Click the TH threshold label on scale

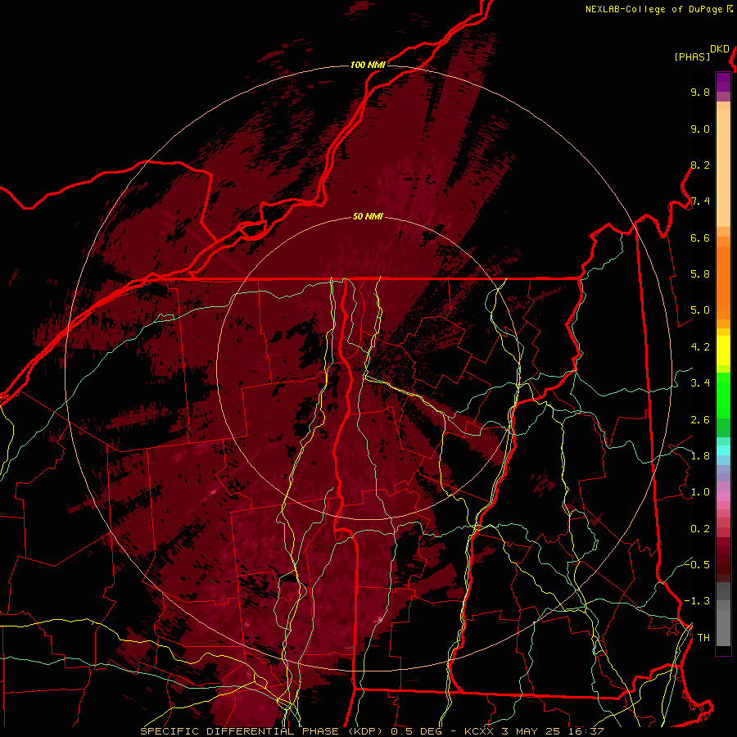pyautogui.click(x=703, y=638)
